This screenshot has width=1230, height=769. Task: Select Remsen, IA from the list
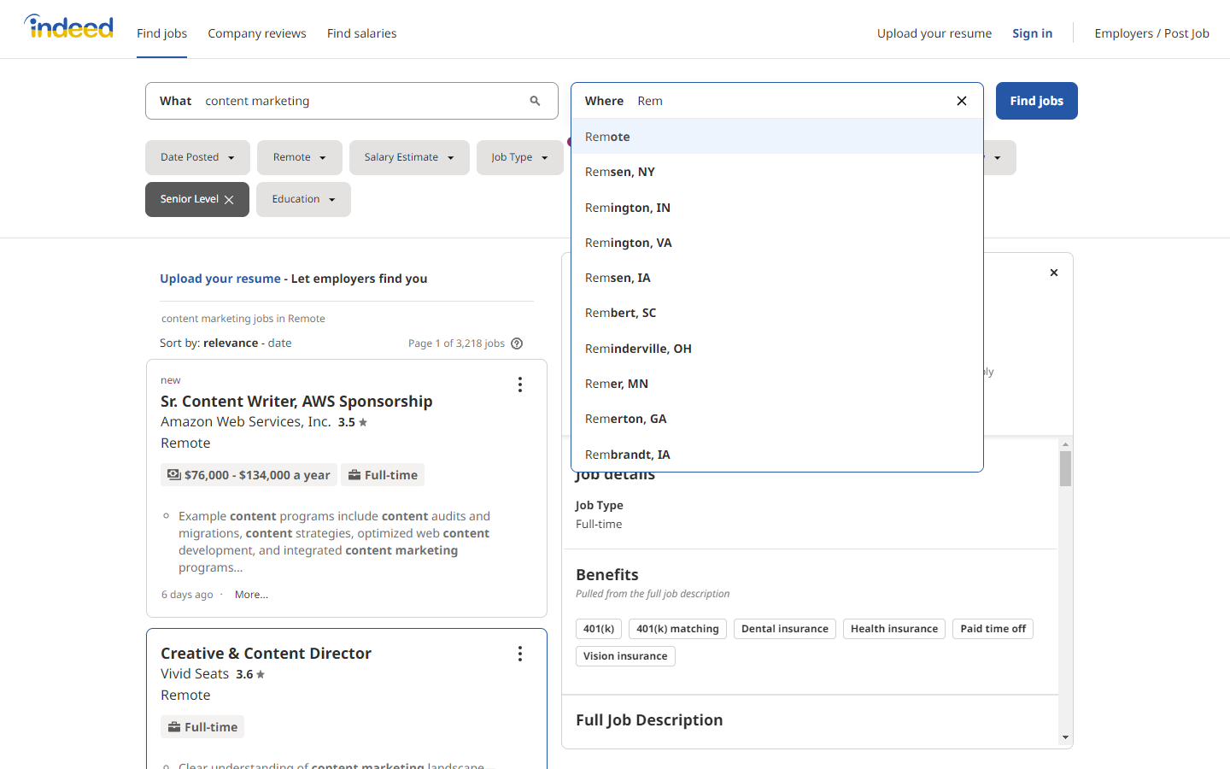pos(777,278)
